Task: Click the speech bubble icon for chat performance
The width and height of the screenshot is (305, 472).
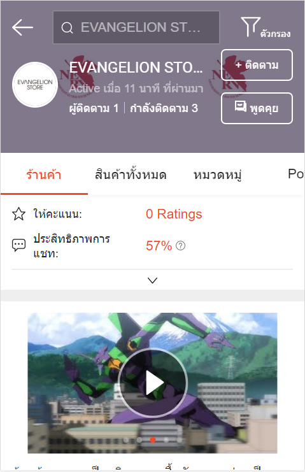Action: (18, 245)
